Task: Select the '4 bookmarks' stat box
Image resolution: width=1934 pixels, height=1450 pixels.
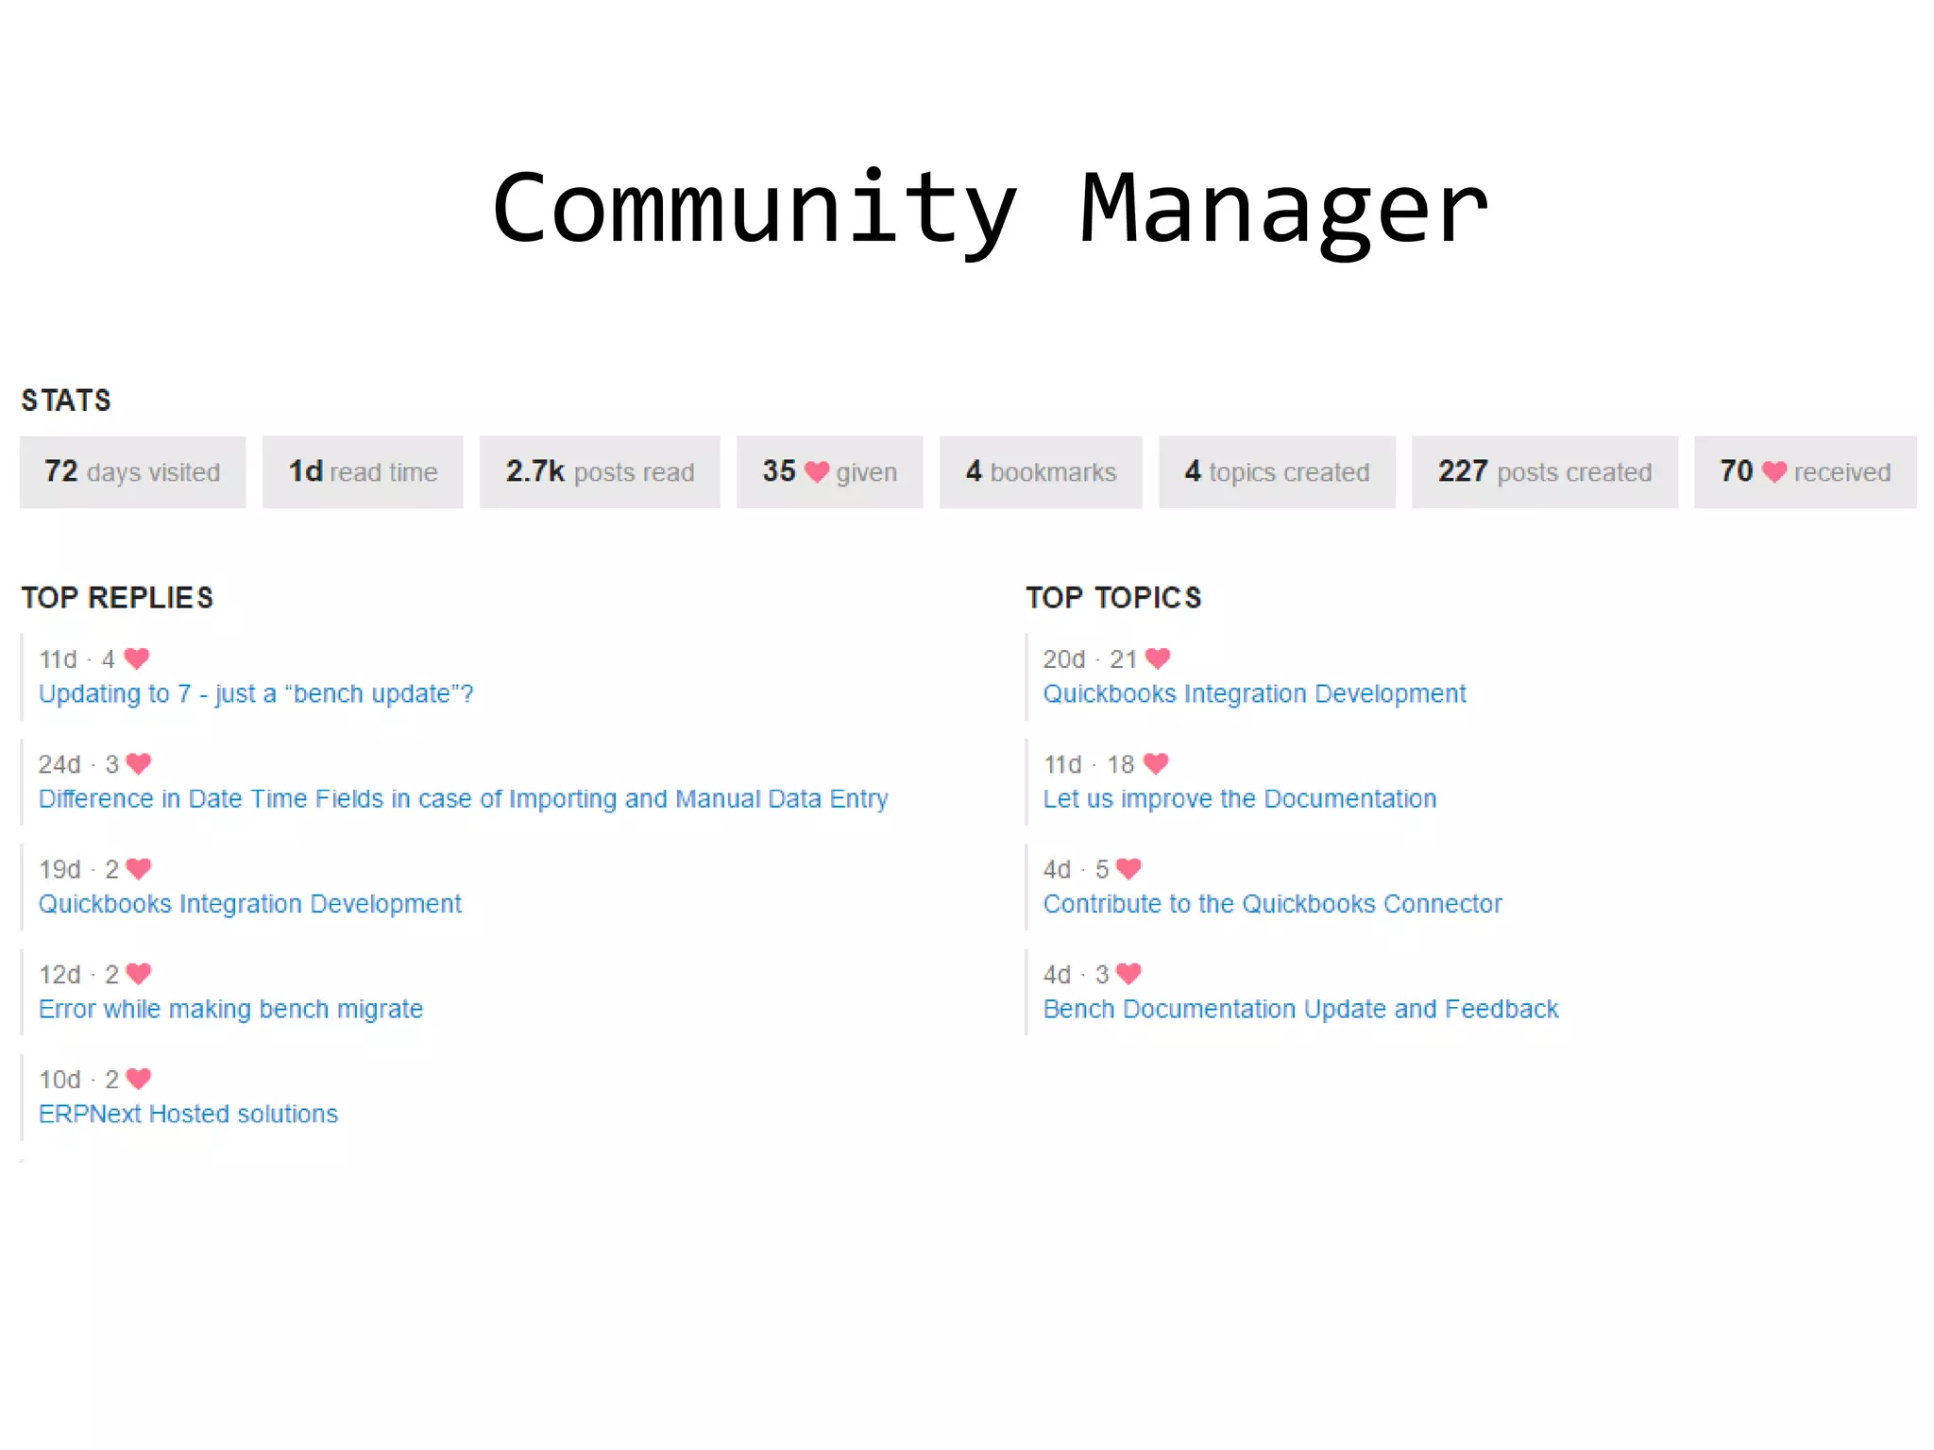Action: click(1041, 471)
